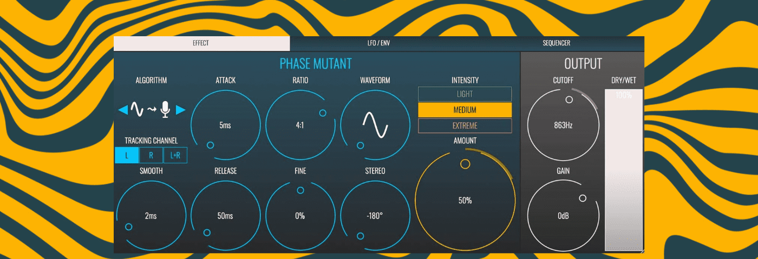Click the Cutoff knob showing 863Hz
The image size is (758, 259).
pos(563,125)
